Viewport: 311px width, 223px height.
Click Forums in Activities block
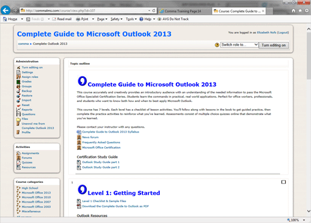27,158
